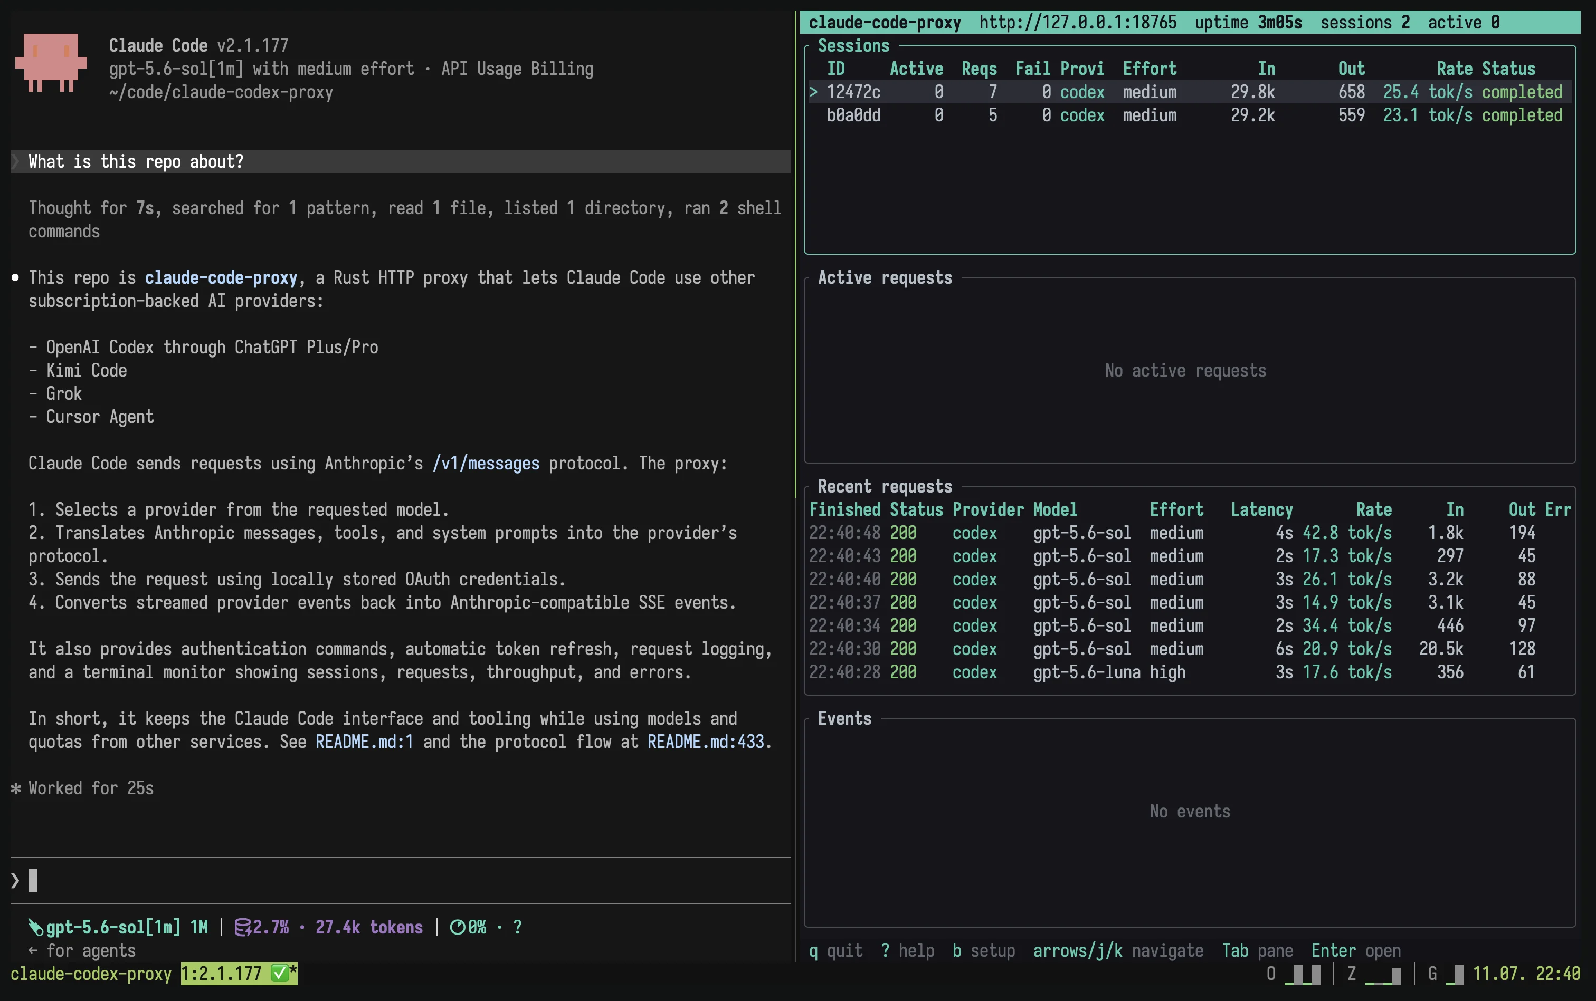Click 'sessions 2' in the header bar
The image size is (1596, 1001).
[1365, 23]
